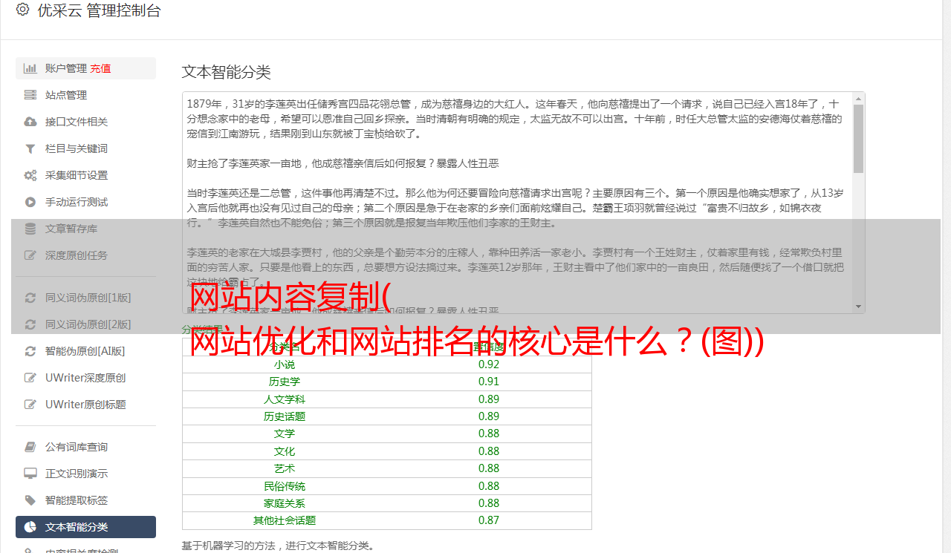Open 智能伪原创[AI版] in the sidebar

[x=85, y=351]
